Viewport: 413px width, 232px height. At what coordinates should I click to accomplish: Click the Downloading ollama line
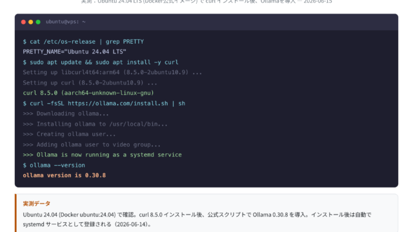(x=66, y=113)
